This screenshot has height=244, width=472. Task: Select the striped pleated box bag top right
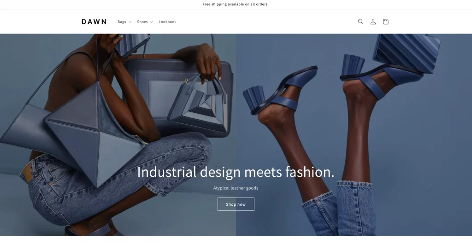(x=407, y=52)
